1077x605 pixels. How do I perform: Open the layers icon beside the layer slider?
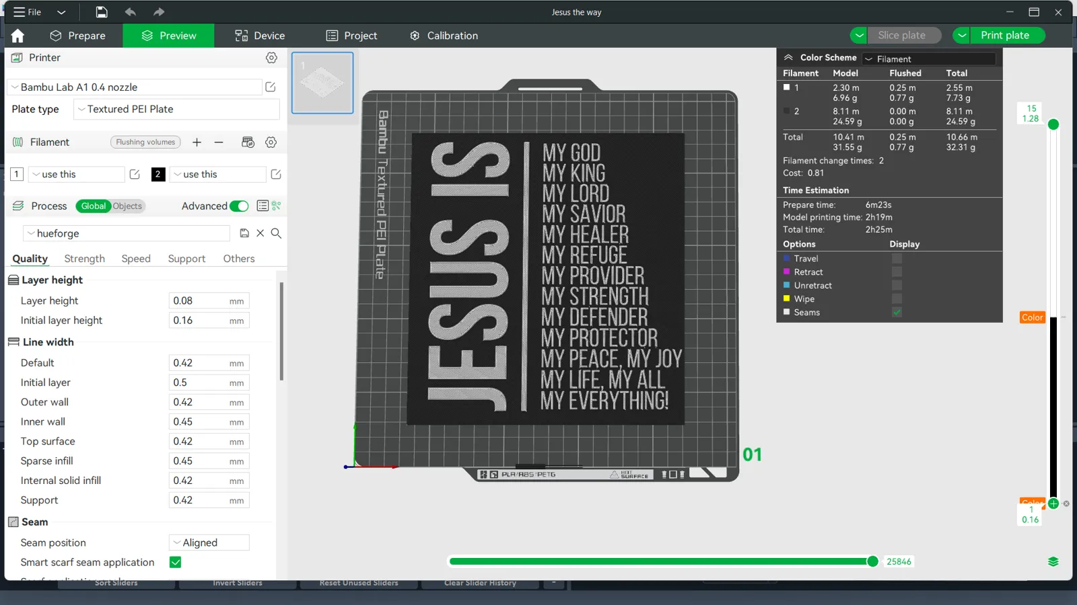coord(1053,562)
